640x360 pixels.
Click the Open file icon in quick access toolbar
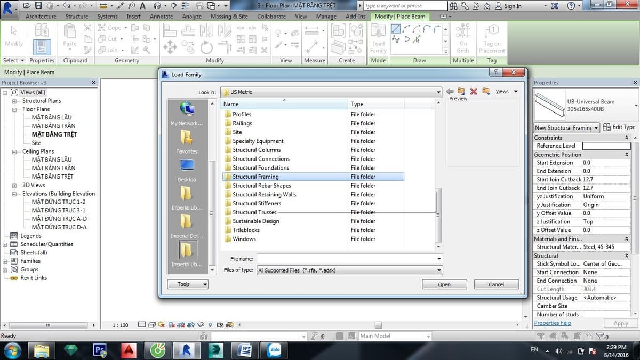(x=27, y=6)
